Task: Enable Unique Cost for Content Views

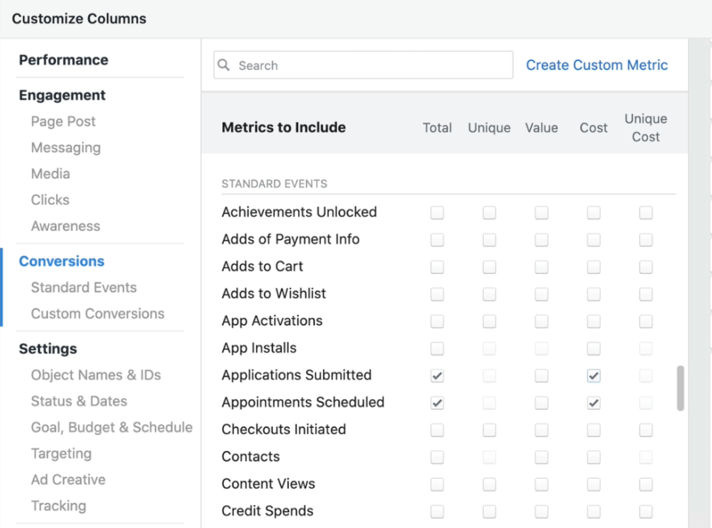Action: point(645,484)
